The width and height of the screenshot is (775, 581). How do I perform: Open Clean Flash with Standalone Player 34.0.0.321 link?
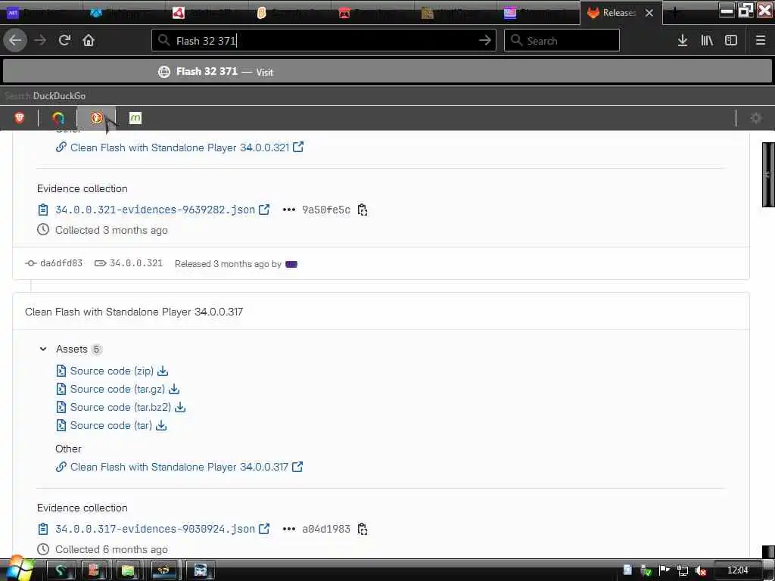click(x=179, y=148)
